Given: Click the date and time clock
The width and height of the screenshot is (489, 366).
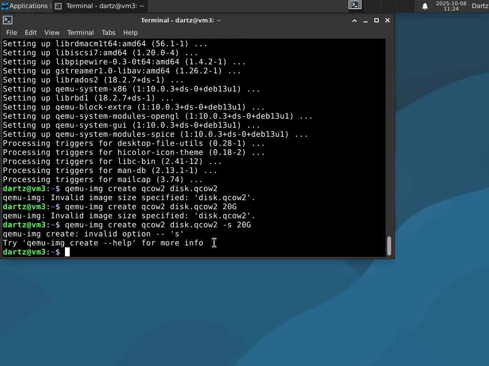Looking at the screenshot, I should 451,6.
